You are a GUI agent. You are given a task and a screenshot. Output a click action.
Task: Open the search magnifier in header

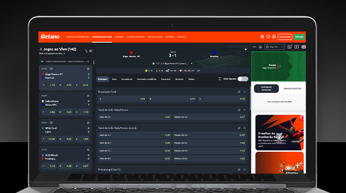coord(268,37)
